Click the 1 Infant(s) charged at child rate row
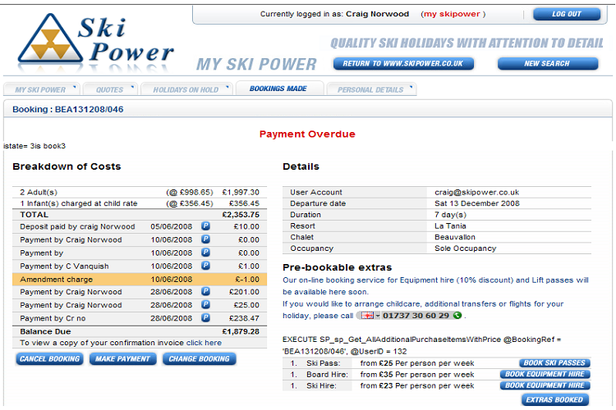This screenshot has width=616, height=410. pos(140,203)
